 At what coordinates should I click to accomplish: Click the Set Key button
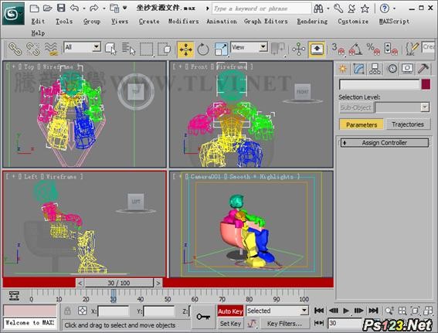click(x=230, y=324)
